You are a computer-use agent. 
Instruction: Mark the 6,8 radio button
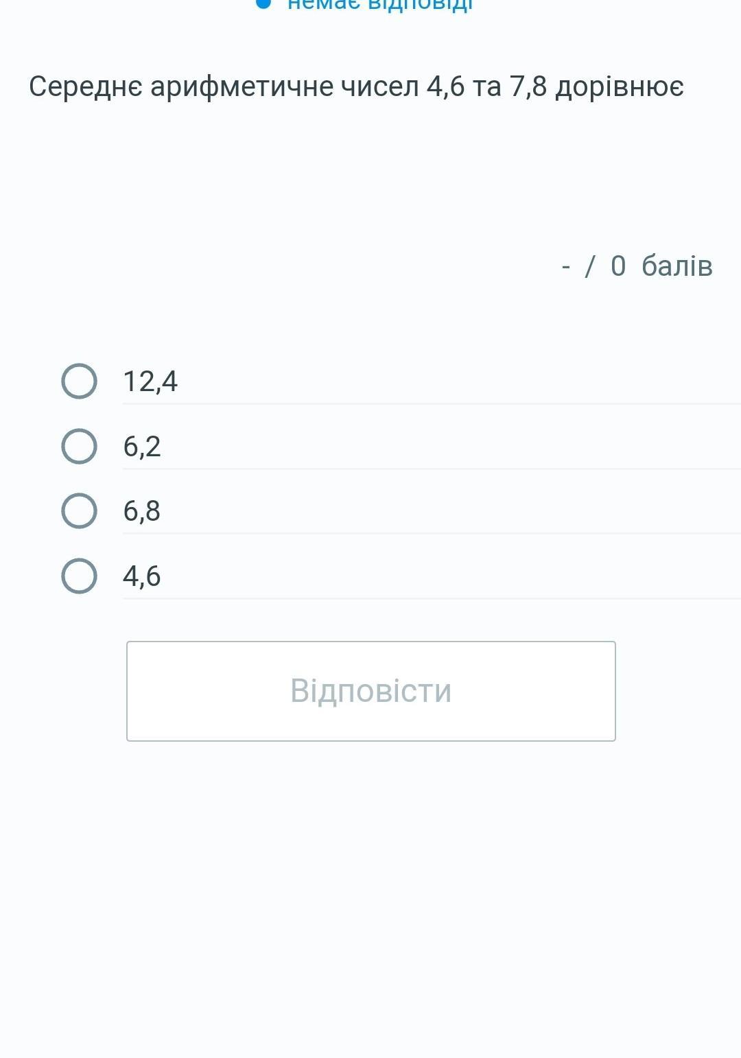tap(79, 510)
